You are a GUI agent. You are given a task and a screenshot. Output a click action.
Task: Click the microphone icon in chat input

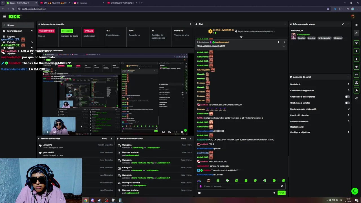point(201,186)
